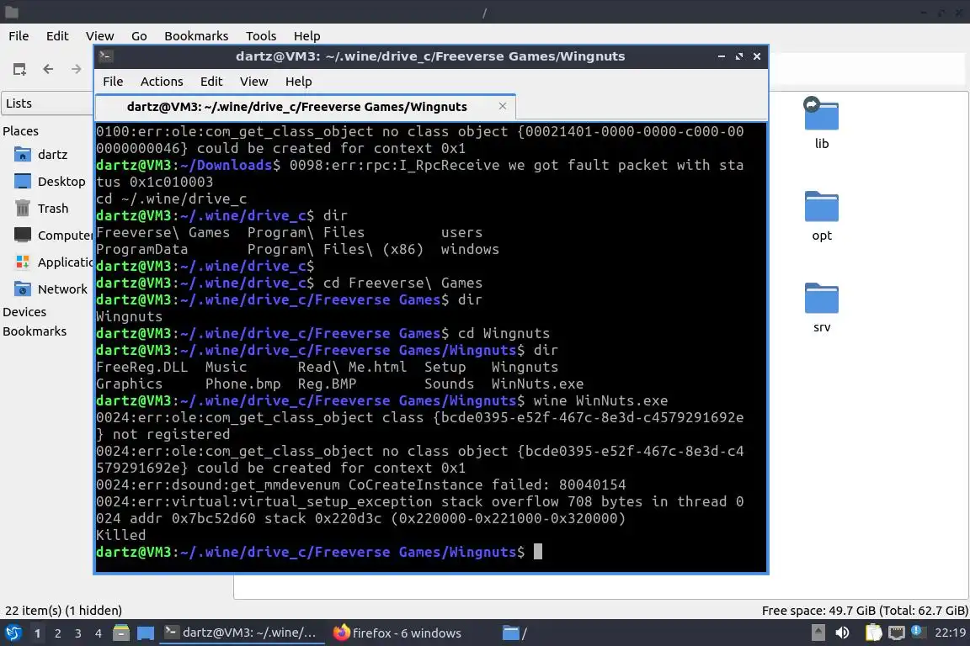Activate the dartz@VM3 terminal taskbar entry

[242, 633]
